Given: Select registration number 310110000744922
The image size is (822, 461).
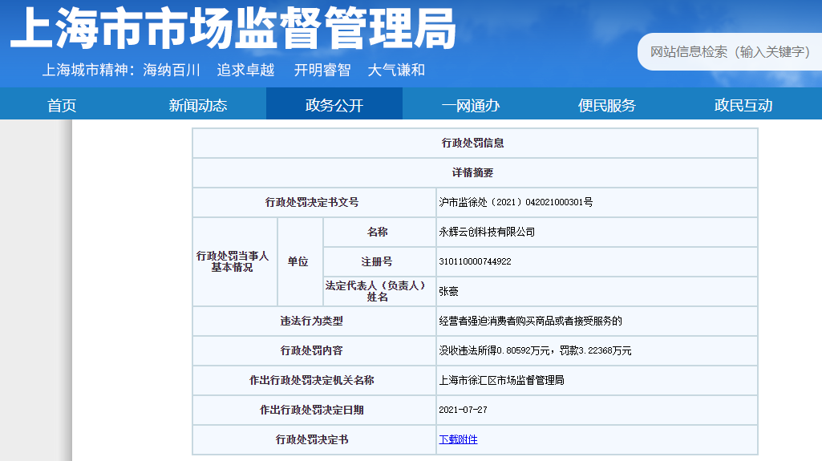Looking at the screenshot, I should [x=475, y=261].
